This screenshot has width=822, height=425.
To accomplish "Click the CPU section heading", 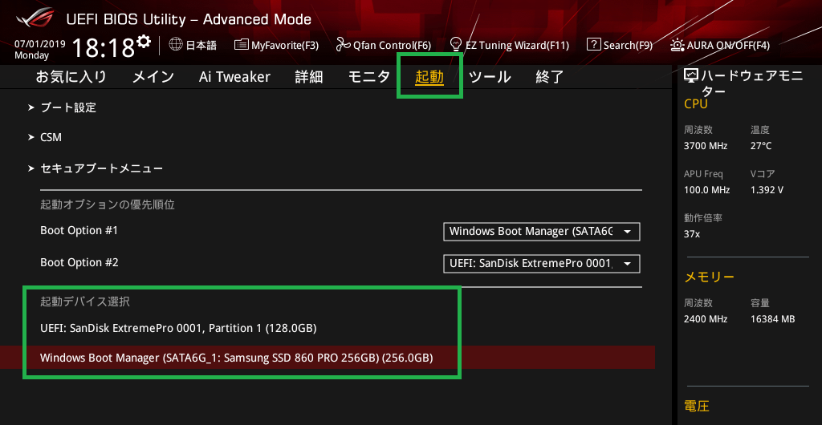I will (x=696, y=103).
